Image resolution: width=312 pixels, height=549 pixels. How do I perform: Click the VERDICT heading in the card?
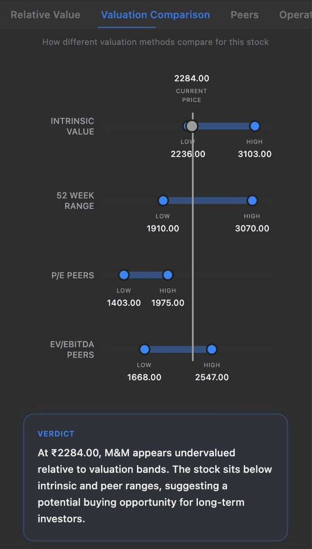[x=56, y=434]
